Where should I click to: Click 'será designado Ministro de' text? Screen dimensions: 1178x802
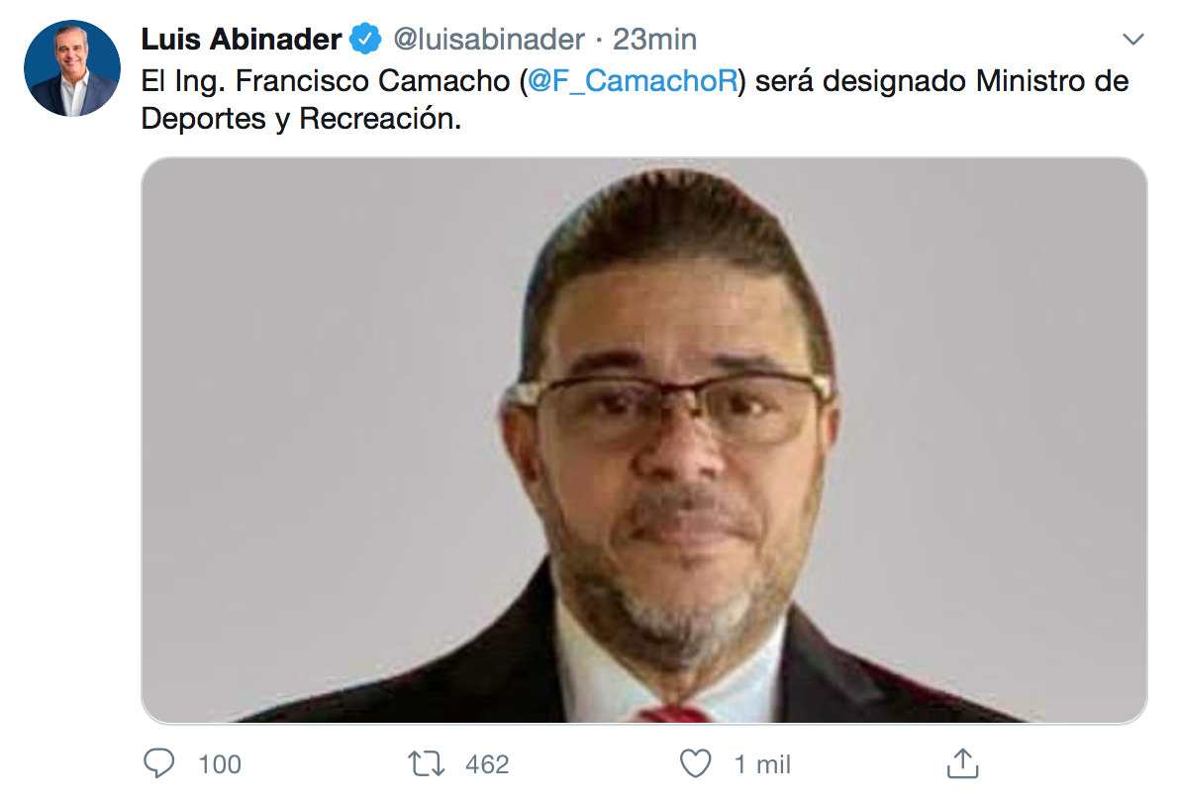click(x=941, y=81)
